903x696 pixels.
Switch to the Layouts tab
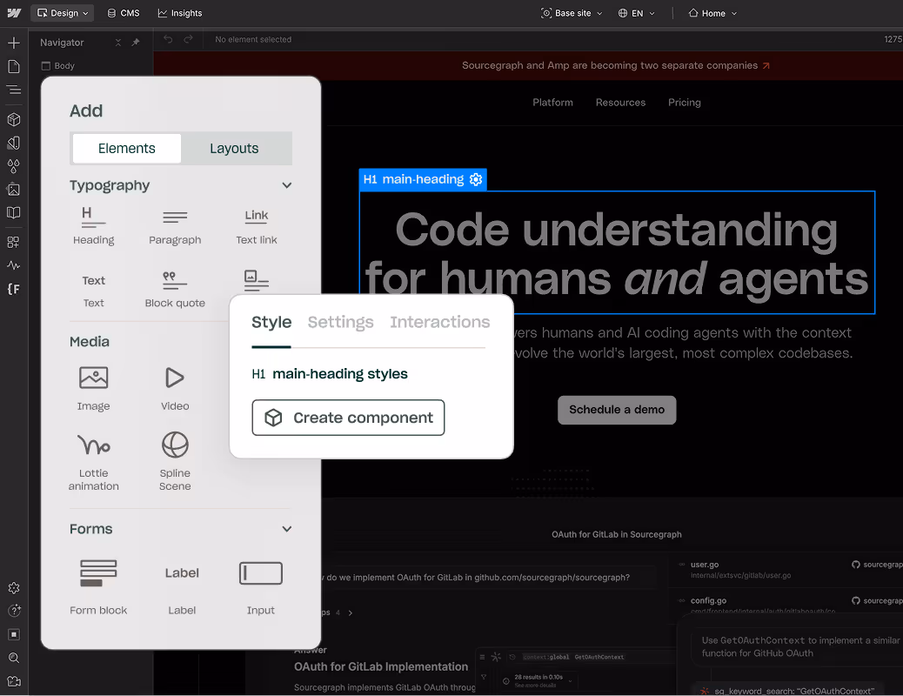[234, 148]
